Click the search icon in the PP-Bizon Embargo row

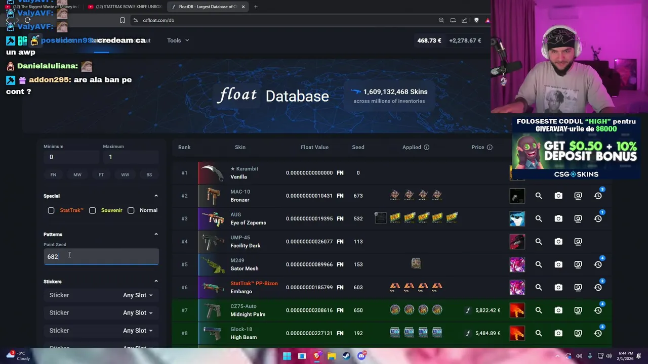coord(539,287)
